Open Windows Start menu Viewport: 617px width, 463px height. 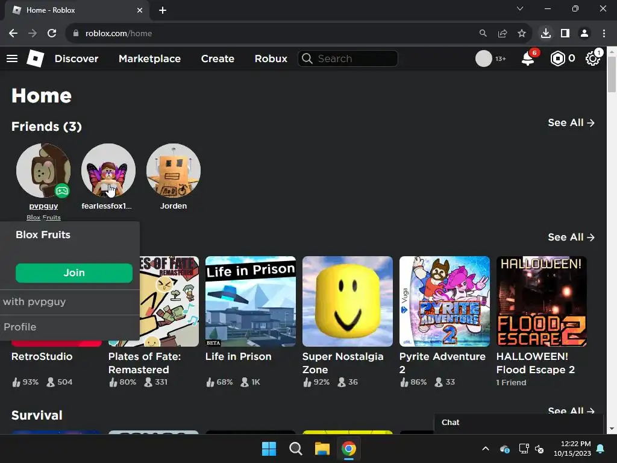269,449
